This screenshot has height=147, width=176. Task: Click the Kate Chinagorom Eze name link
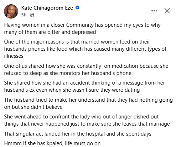pyautogui.click(x=47, y=8)
